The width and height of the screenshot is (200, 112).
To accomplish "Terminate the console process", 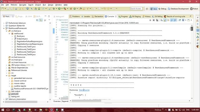I will pos(150,20).
